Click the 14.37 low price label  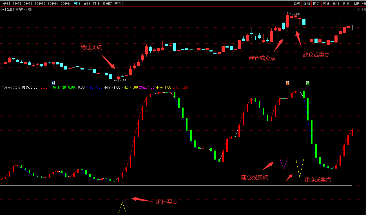coord(122,80)
